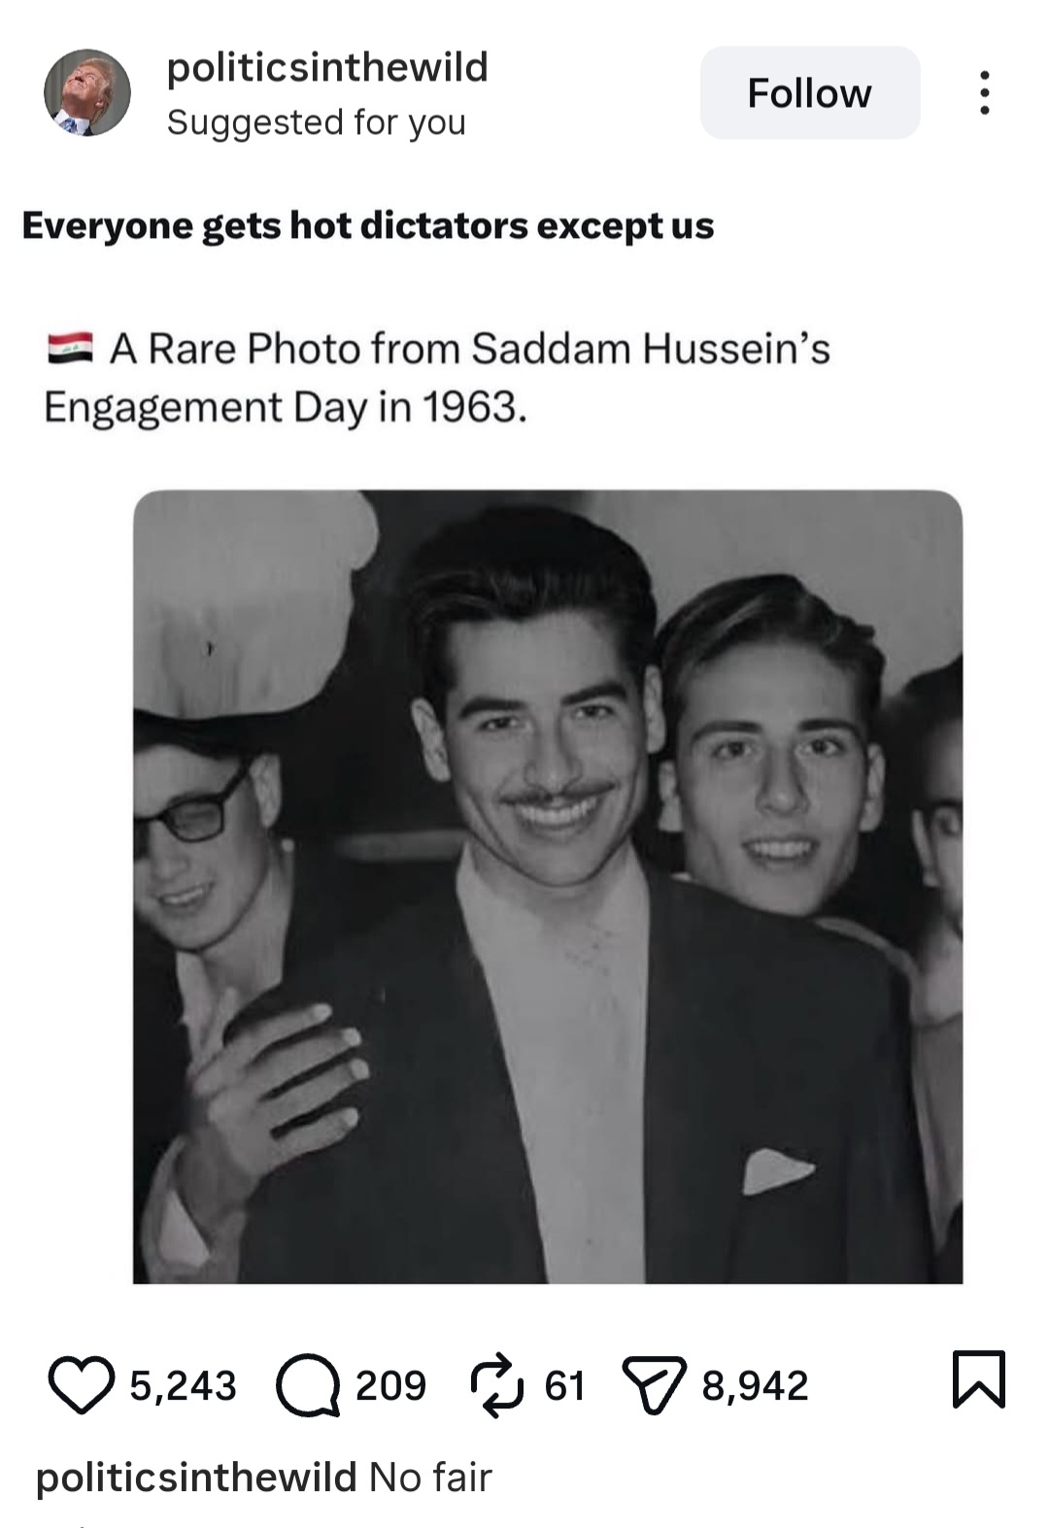View the 209 comments count
Image resolution: width=1049 pixels, height=1528 pixels.
click(x=390, y=1385)
